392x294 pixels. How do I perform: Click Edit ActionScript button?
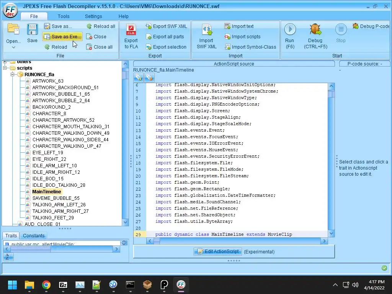(x=218, y=251)
